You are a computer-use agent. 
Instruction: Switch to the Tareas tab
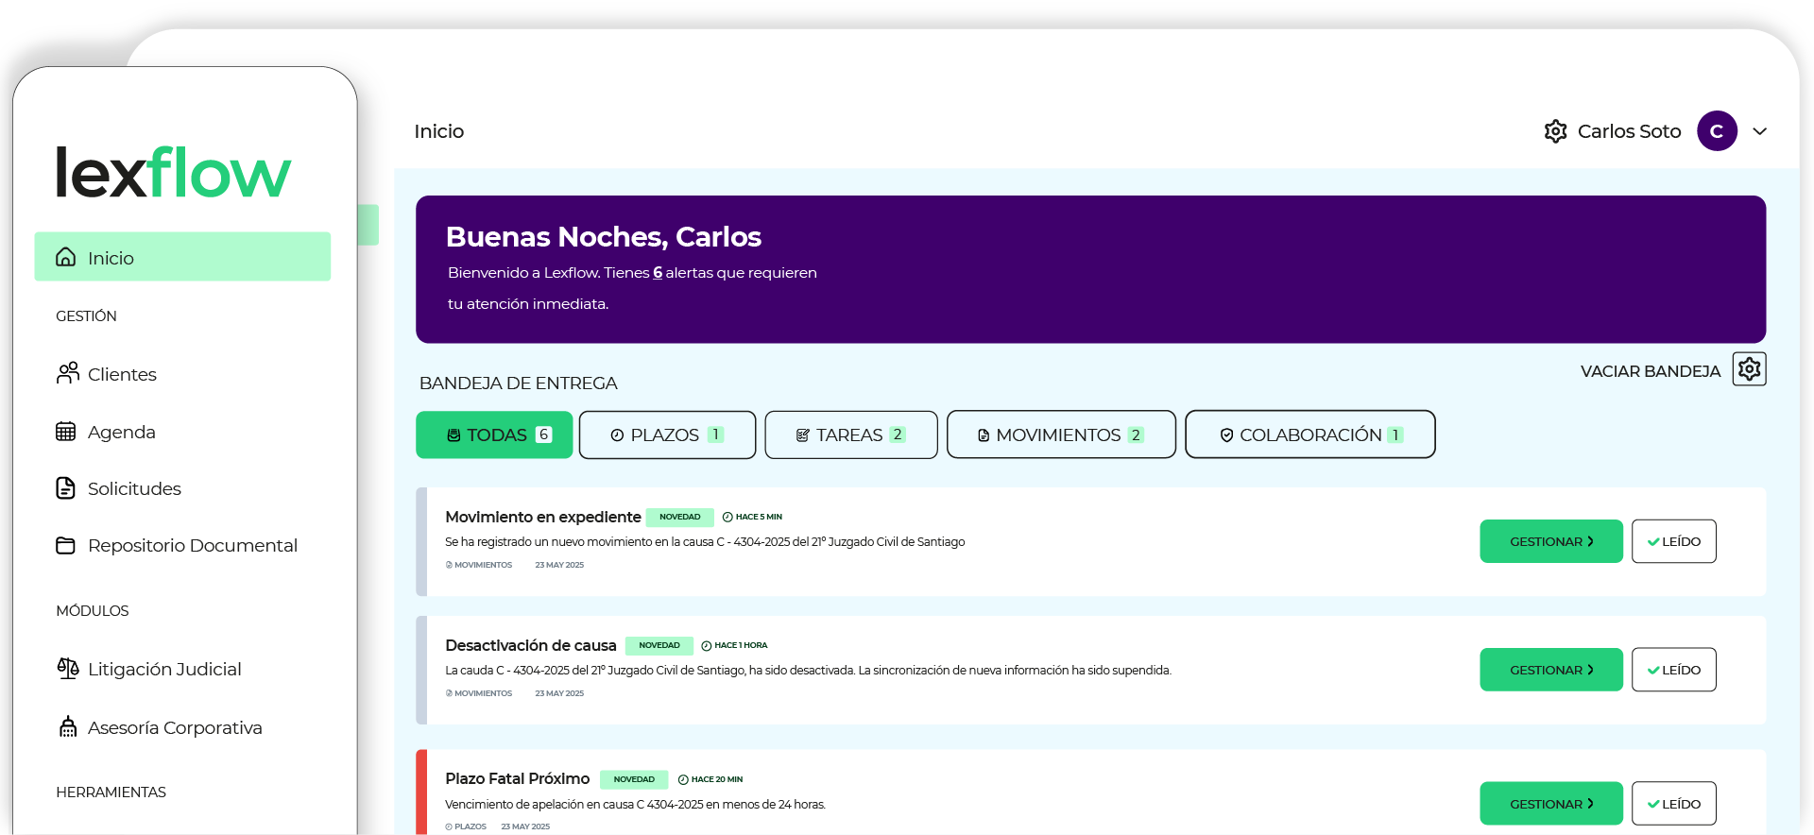pyautogui.click(x=850, y=435)
